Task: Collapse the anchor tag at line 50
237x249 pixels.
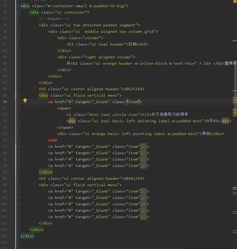Action: [19, 102]
